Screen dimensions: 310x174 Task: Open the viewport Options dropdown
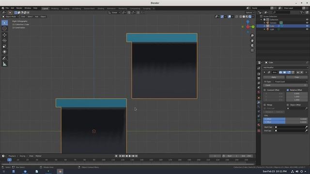(250, 13)
